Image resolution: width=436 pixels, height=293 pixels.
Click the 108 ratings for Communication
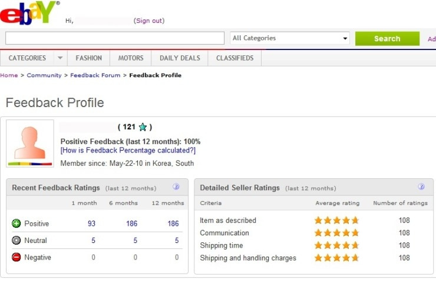click(x=404, y=233)
